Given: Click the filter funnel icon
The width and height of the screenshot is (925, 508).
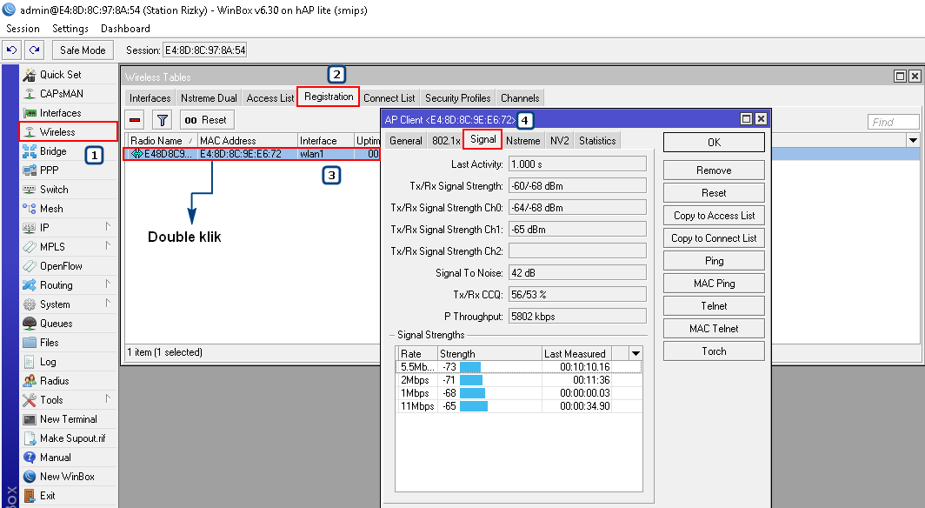Looking at the screenshot, I should tap(162, 120).
